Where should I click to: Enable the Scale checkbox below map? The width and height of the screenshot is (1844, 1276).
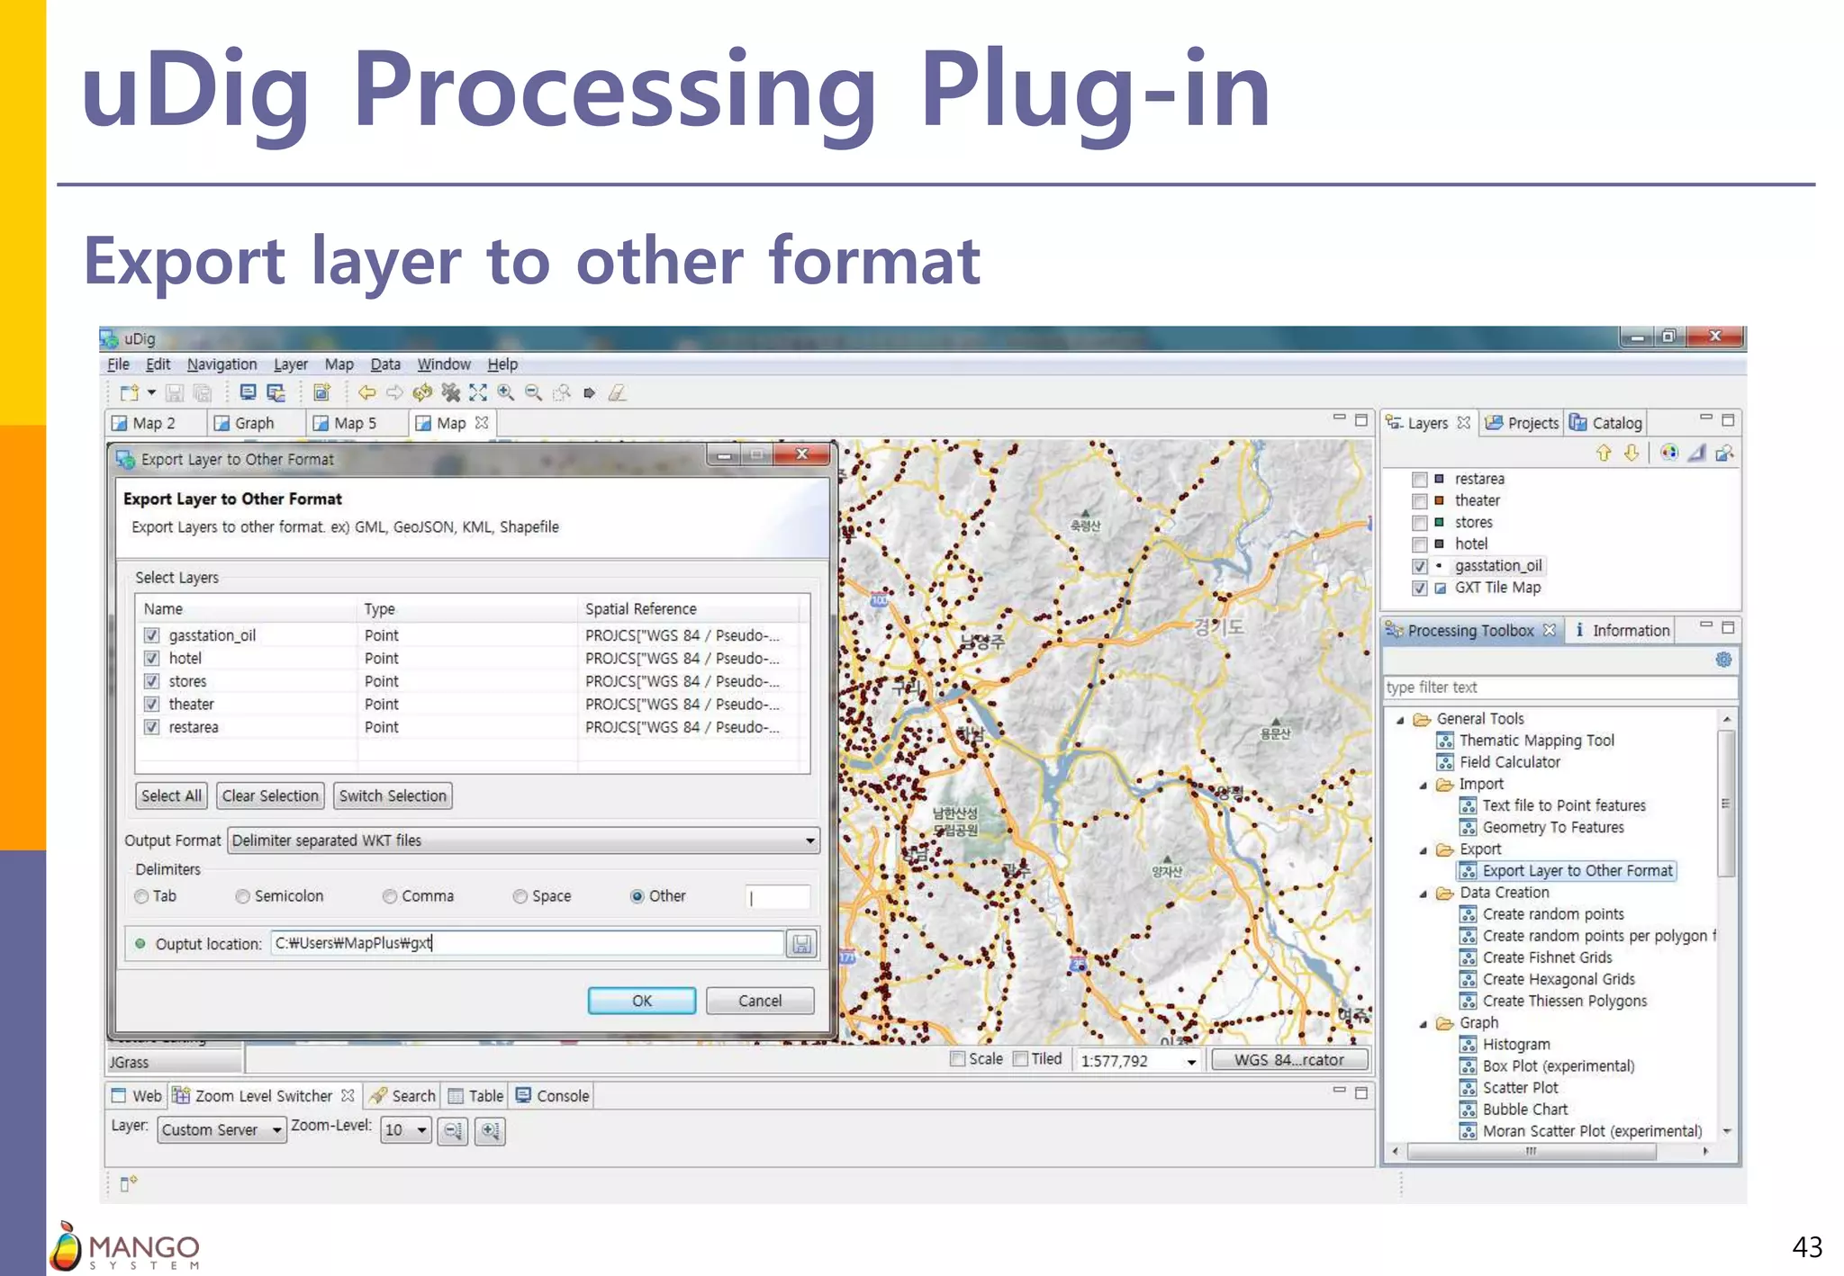click(958, 1059)
